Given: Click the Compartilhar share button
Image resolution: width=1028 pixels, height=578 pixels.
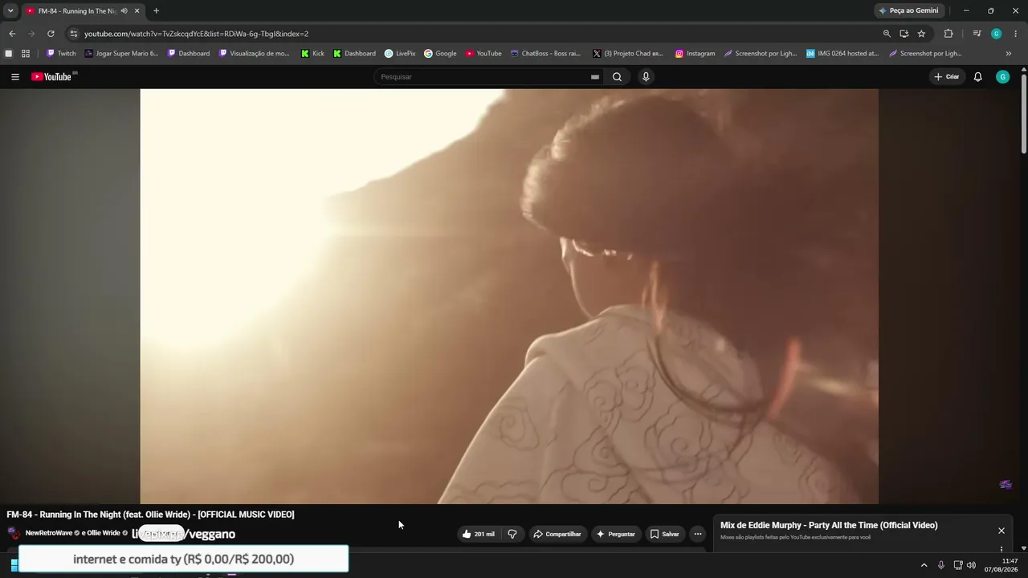Looking at the screenshot, I should click(557, 534).
